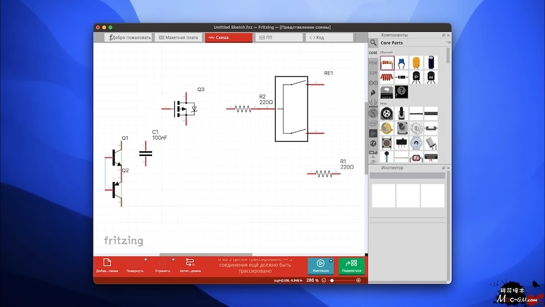Screen dimensions: 545x307
Task: Pick the red coil inductor part
Action: click(387, 77)
